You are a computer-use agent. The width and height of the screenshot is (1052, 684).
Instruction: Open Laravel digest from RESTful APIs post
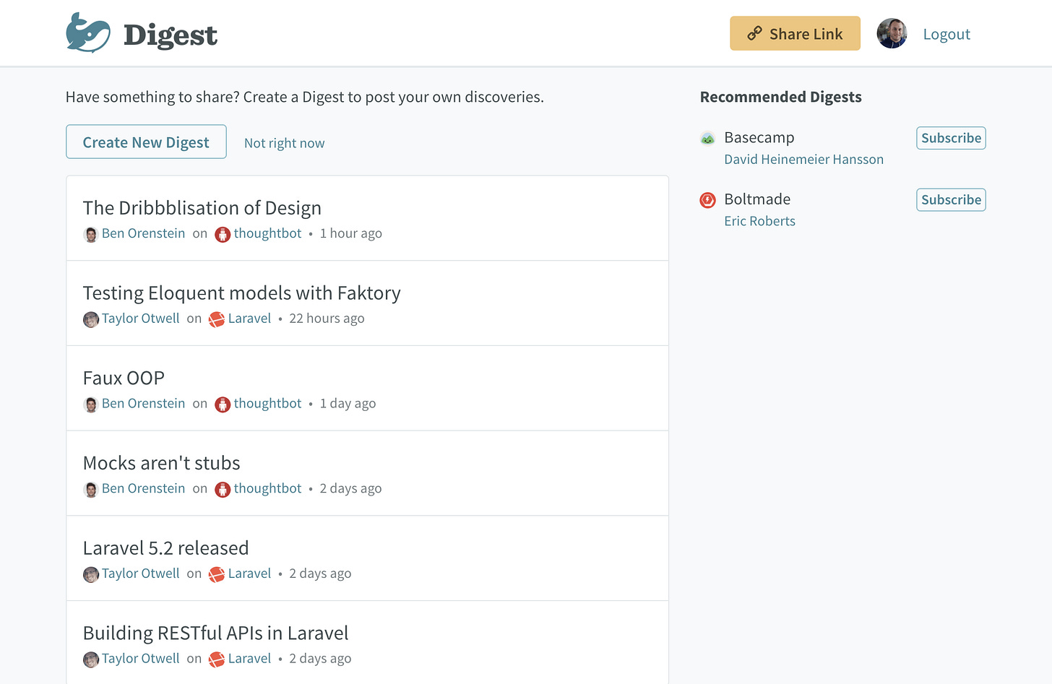[x=249, y=659]
